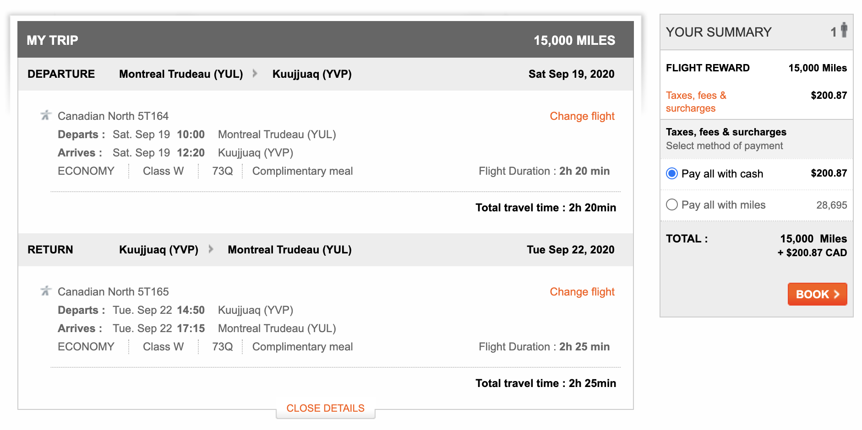This screenshot has width=862, height=430.
Task: Click the Canadian North 5T164 flight name
Action: click(x=113, y=116)
